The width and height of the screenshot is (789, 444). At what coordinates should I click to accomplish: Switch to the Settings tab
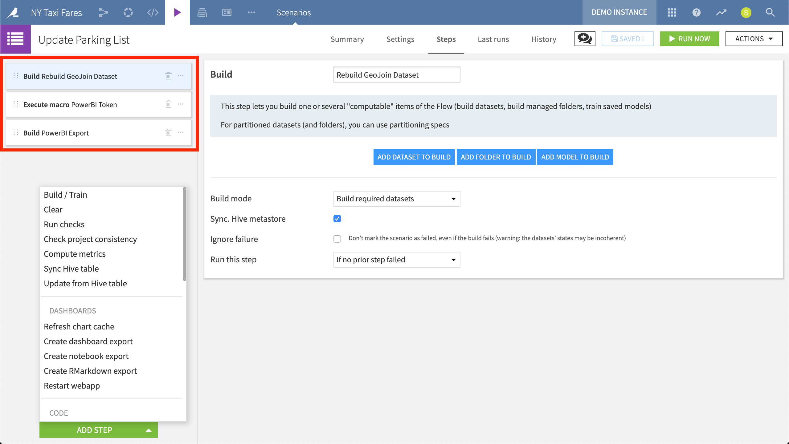pyautogui.click(x=400, y=39)
